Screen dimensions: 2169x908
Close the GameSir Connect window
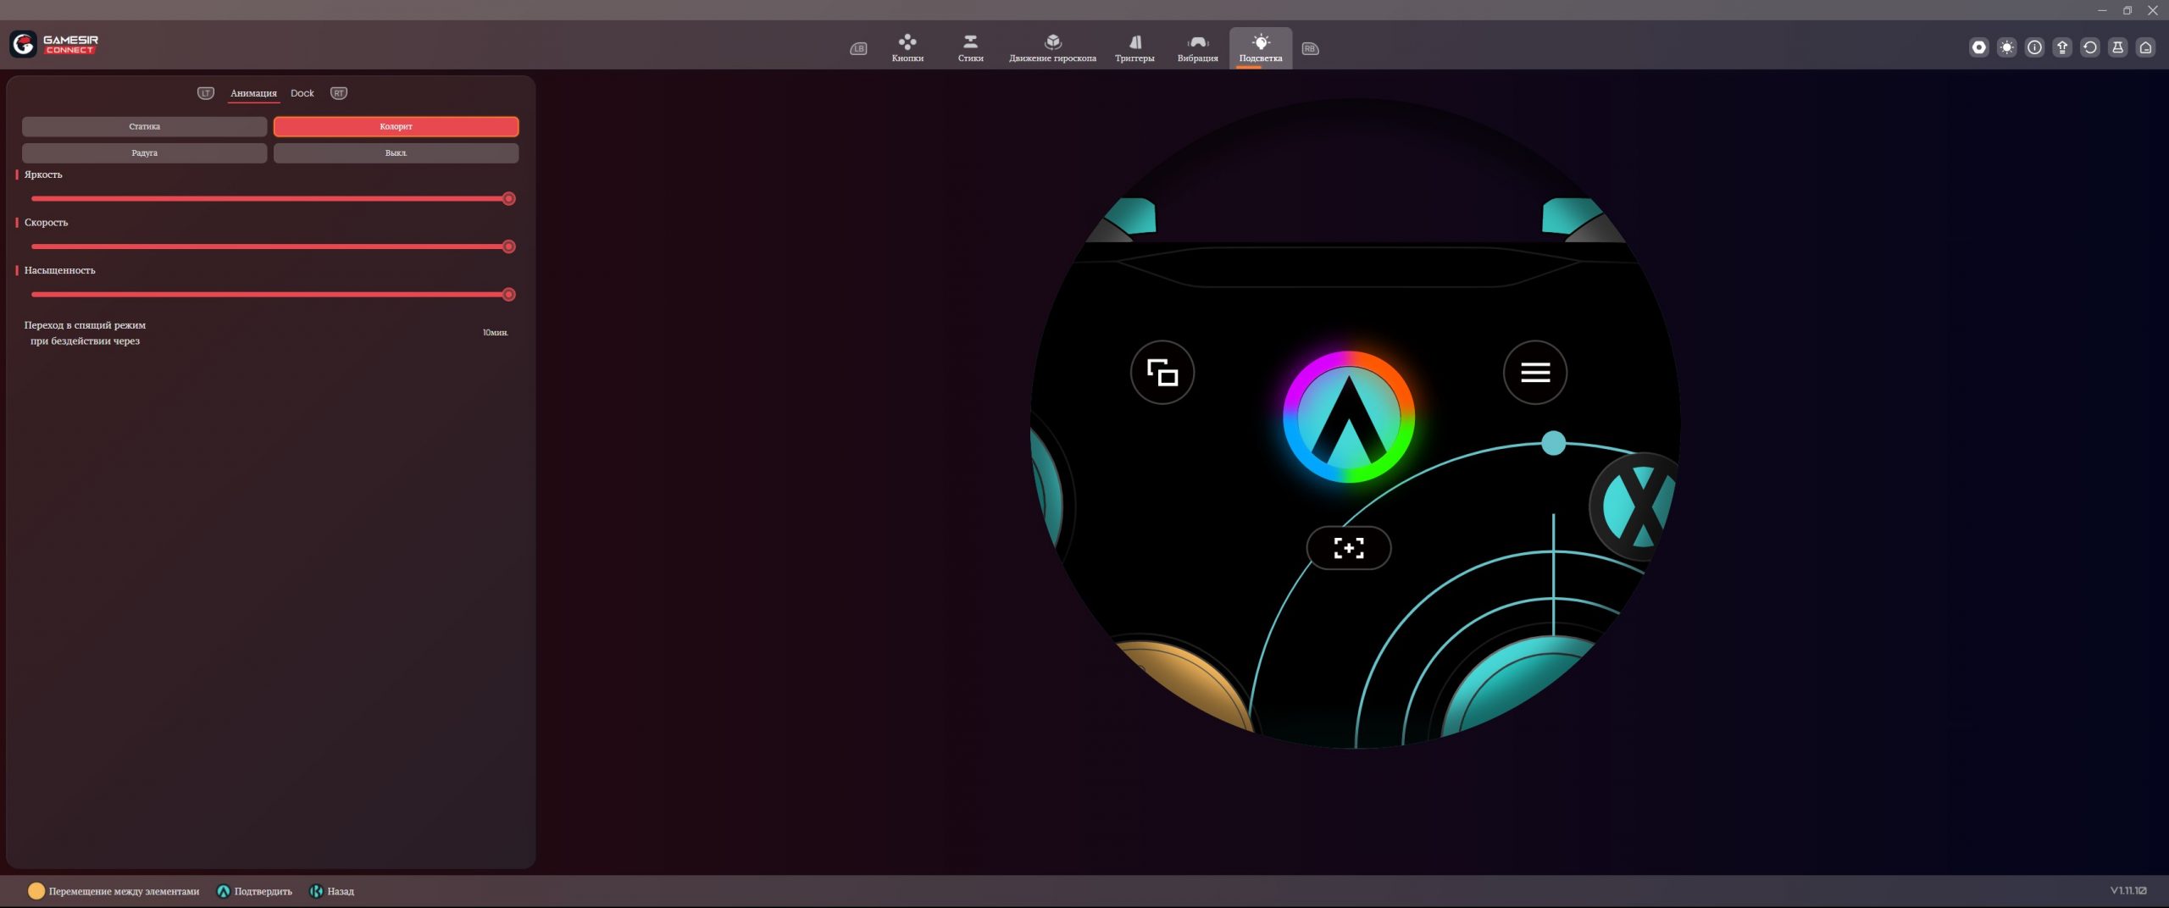2153,10
